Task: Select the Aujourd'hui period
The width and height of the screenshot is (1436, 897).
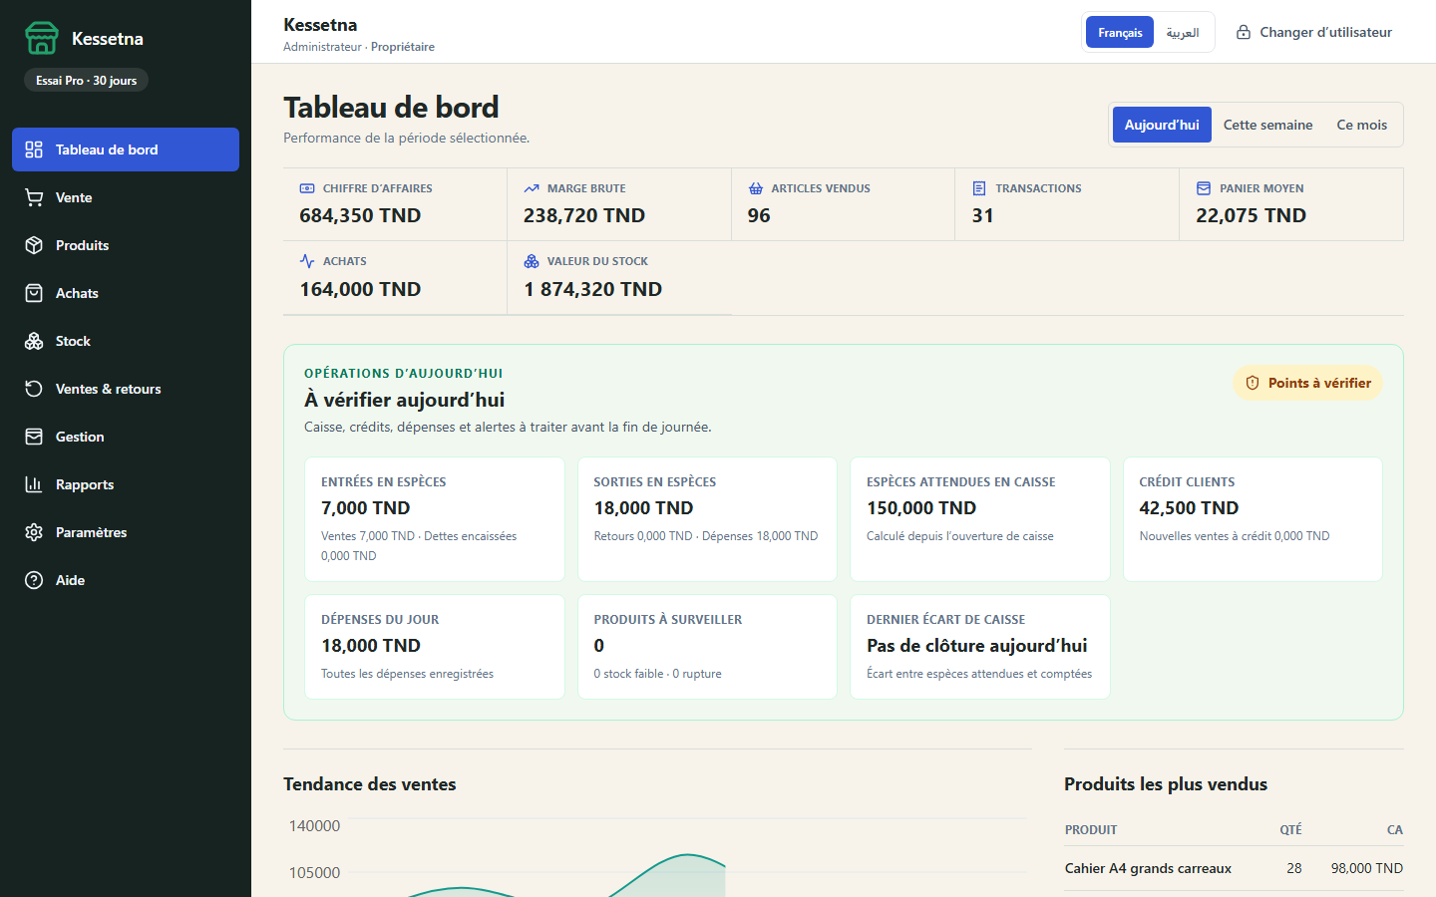Action: click(1162, 125)
